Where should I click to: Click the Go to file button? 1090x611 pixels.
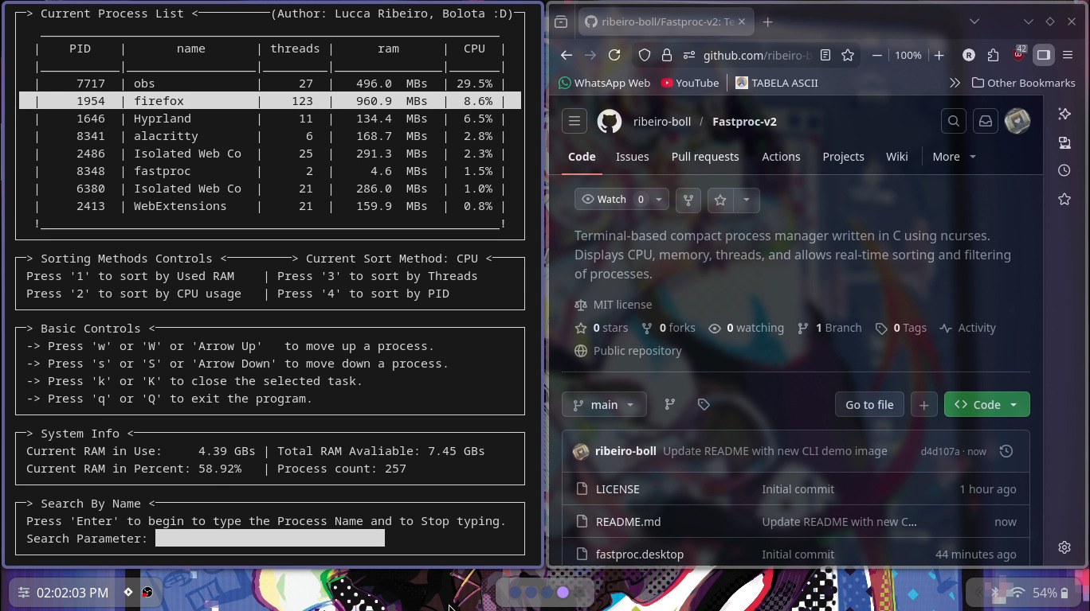click(868, 404)
